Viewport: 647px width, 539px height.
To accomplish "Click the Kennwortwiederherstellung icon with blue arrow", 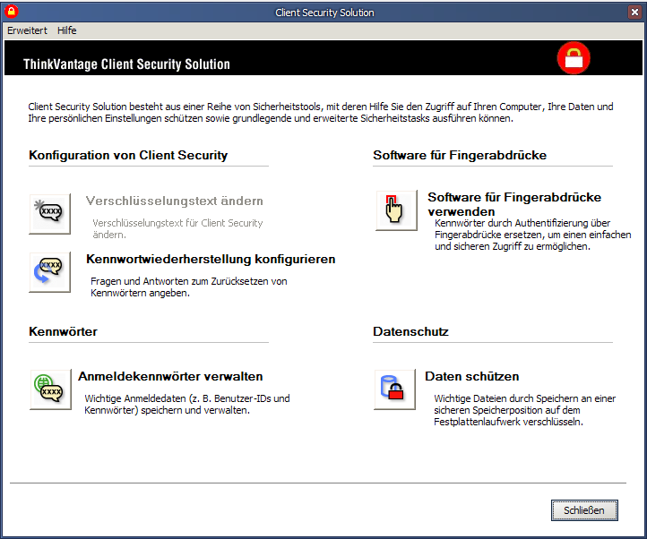I will pyautogui.click(x=50, y=272).
